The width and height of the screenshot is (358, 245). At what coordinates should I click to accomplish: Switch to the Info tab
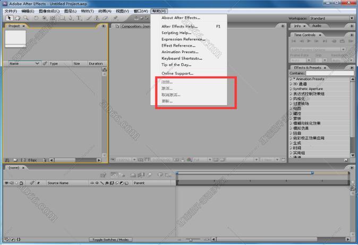point(297,26)
